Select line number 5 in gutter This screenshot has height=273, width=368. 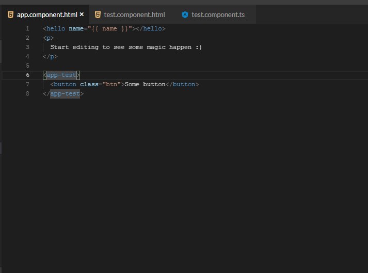(27, 66)
